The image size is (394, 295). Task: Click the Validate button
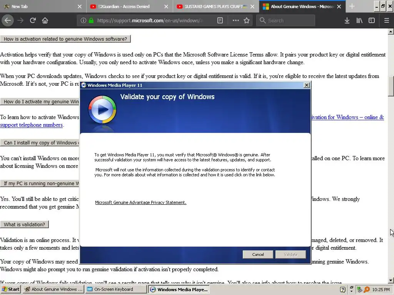[x=290, y=254]
